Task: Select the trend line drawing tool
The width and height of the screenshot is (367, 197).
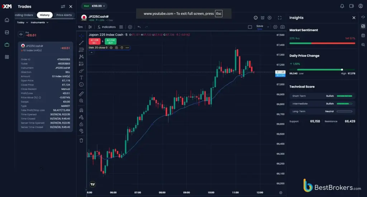Action: [x=81, y=43]
